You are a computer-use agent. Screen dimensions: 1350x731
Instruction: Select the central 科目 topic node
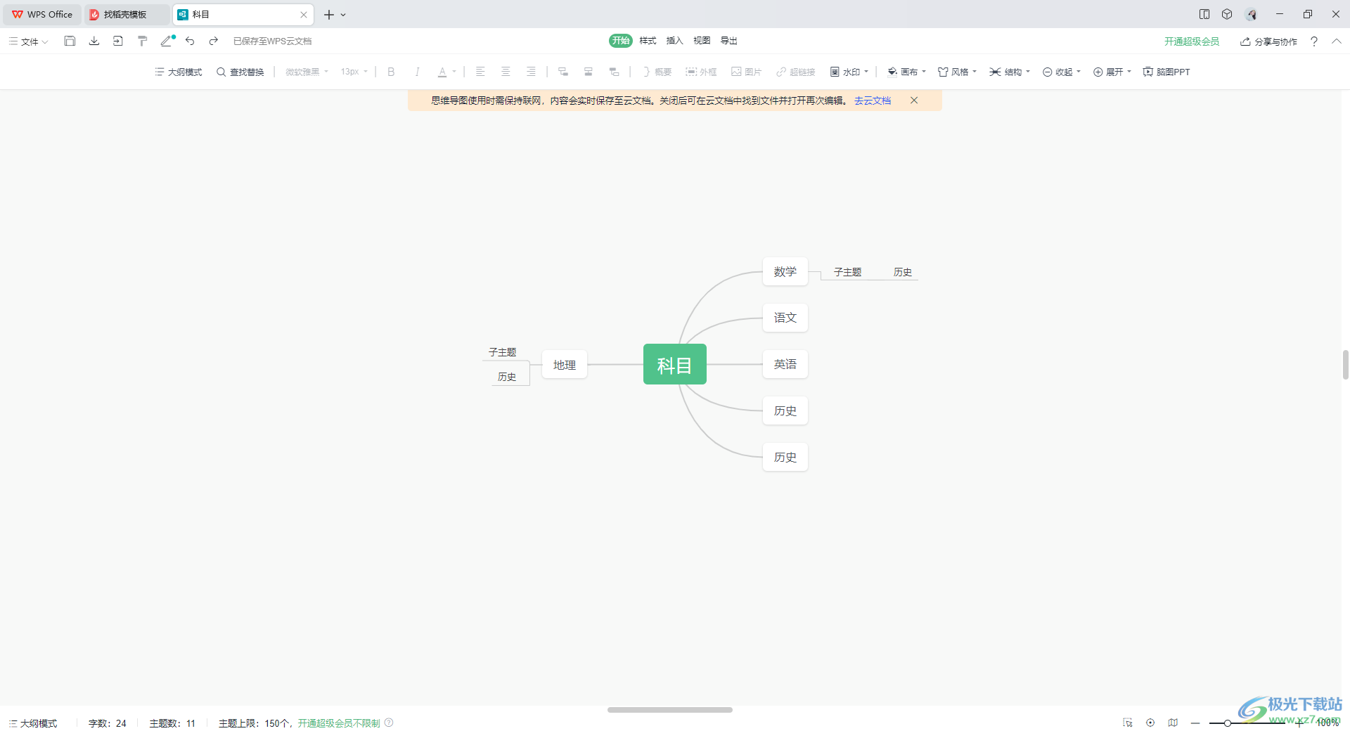(x=675, y=364)
